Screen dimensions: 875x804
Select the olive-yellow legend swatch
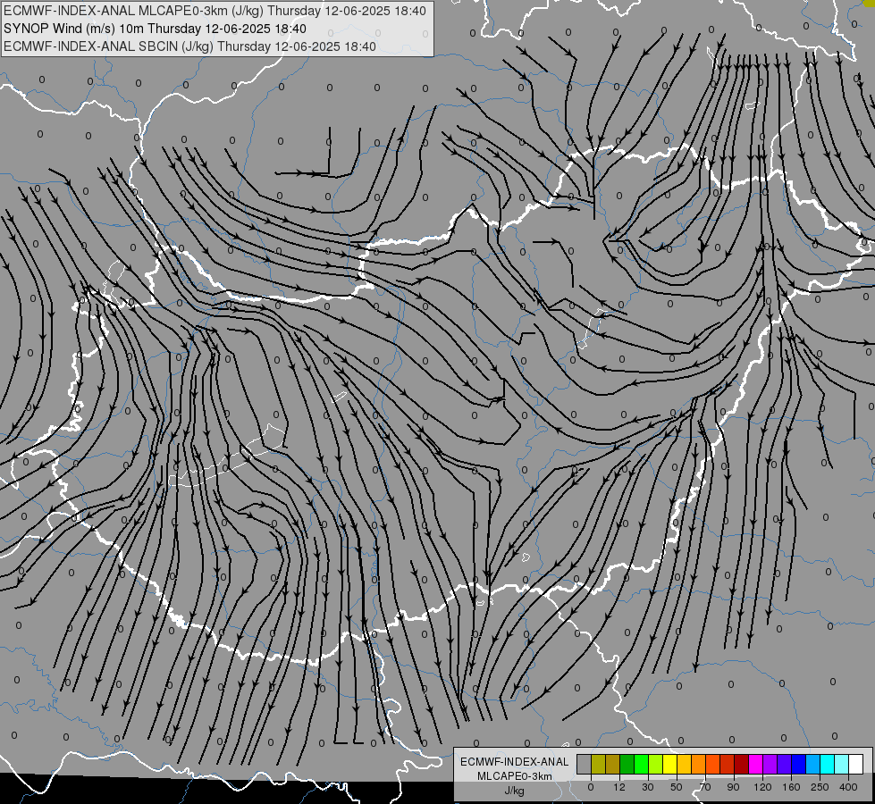(598, 764)
